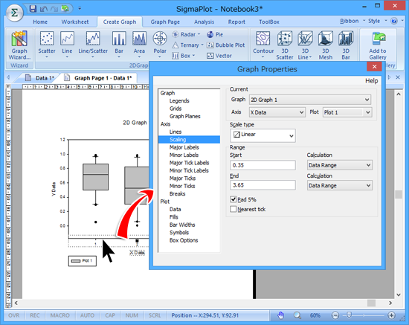Open the End Calculation Data Range dropdown
Viewport: 409px width, 325px height.
(x=340, y=185)
